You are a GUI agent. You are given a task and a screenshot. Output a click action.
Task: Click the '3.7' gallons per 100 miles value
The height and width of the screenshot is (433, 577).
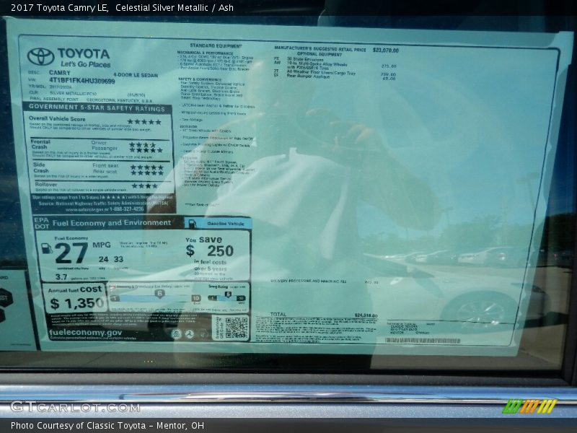[61, 277]
